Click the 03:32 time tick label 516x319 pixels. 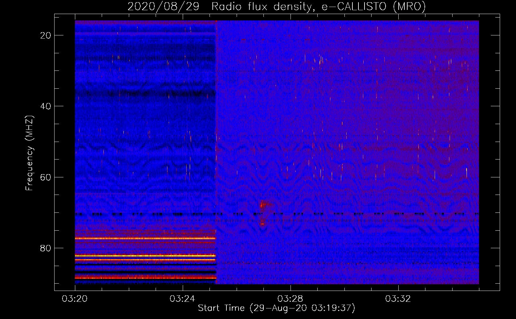point(398,299)
